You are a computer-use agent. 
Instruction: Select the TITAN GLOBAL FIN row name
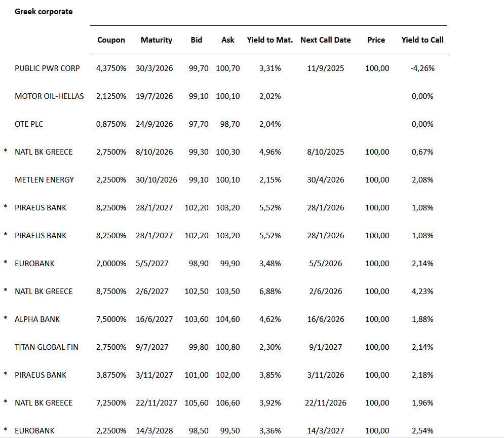(47, 347)
